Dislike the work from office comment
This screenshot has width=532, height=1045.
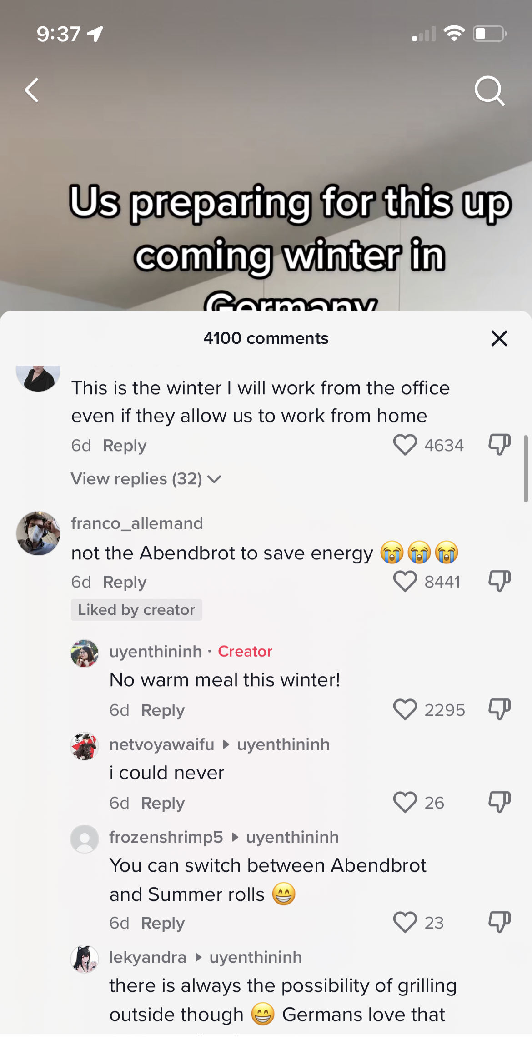click(x=499, y=444)
